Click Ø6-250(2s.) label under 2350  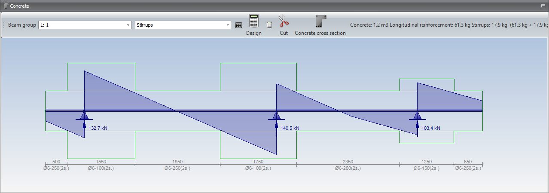pyautogui.click(x=348, y=168)
